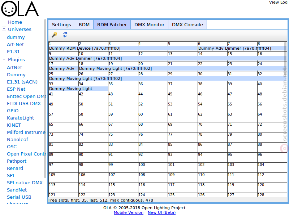Open the SPI native DMX plugin
This screenshot has height=216, width=289.
pyautogui.click(x=25, y=183)
